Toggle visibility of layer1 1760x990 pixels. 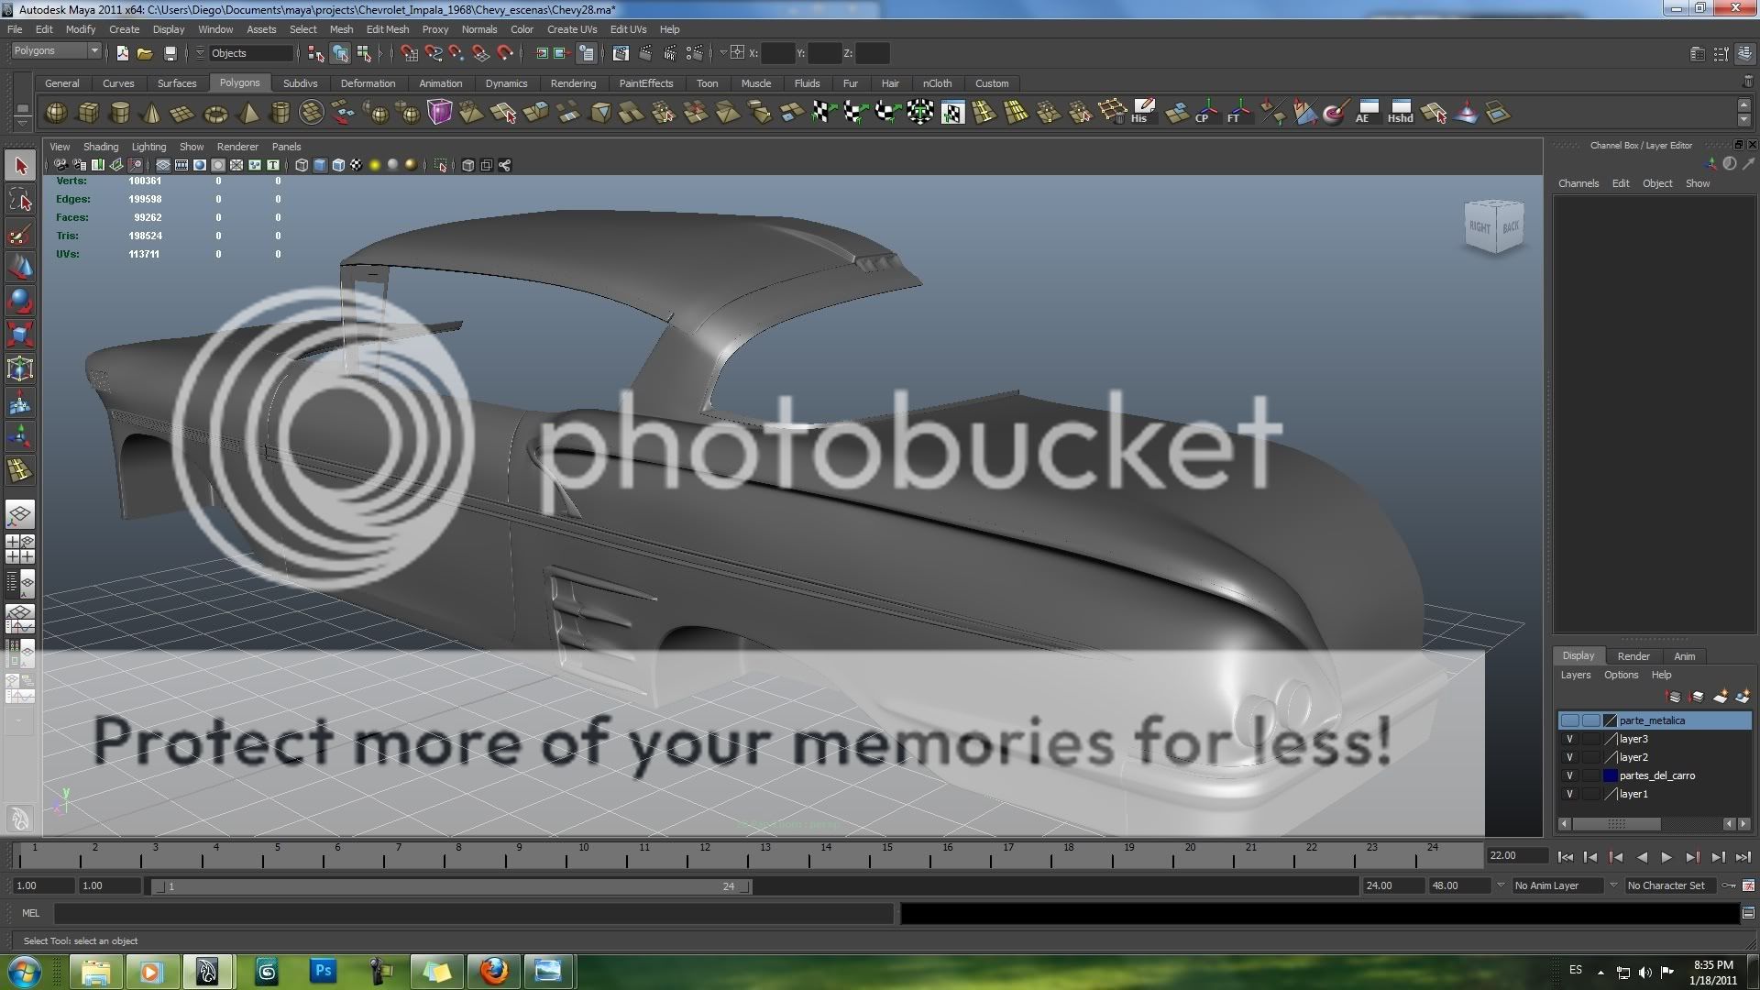[1569, 794]
